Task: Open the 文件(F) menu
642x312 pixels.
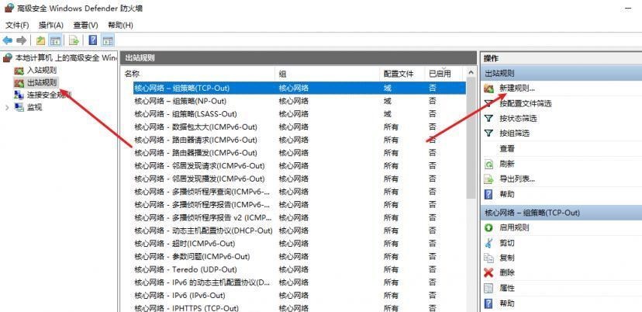Action: (17, 25)
